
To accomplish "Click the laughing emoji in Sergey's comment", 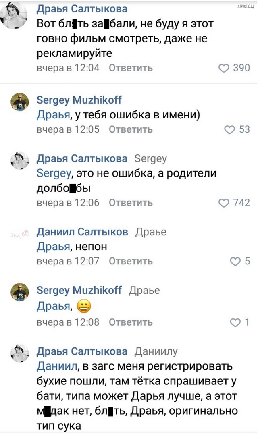I will (x=83, y=307).
